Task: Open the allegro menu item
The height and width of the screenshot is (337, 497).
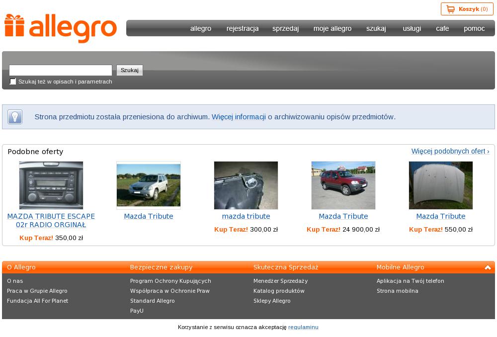Action: point(201,28)
